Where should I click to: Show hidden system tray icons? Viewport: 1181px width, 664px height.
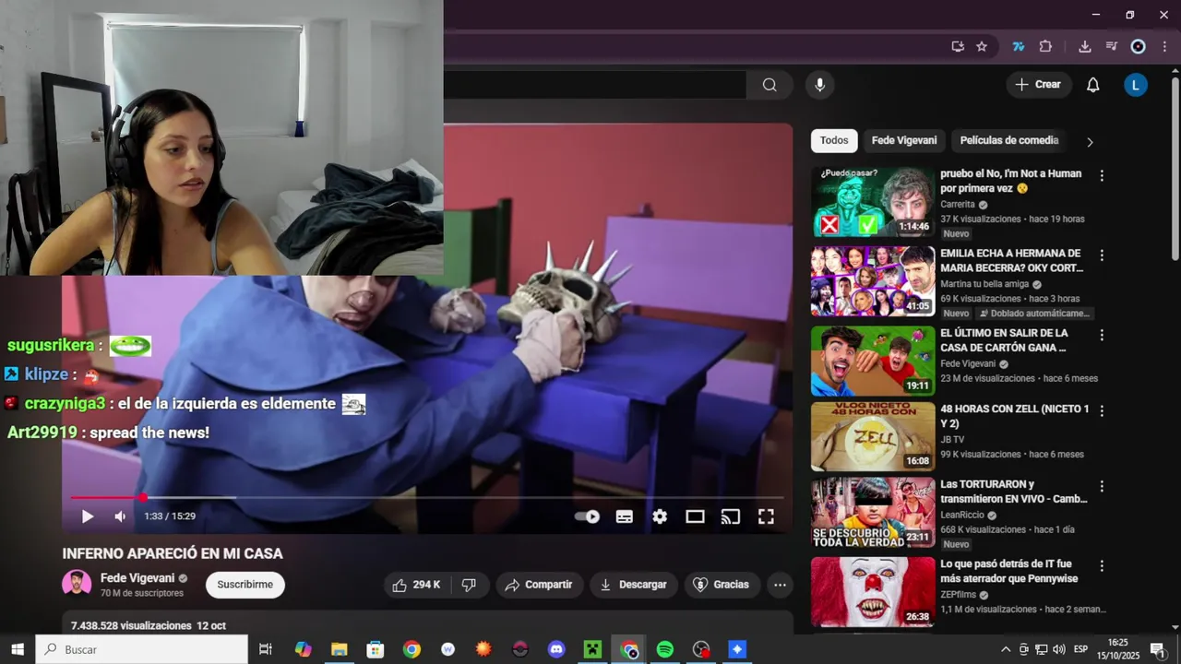(x=1006, y=649)
